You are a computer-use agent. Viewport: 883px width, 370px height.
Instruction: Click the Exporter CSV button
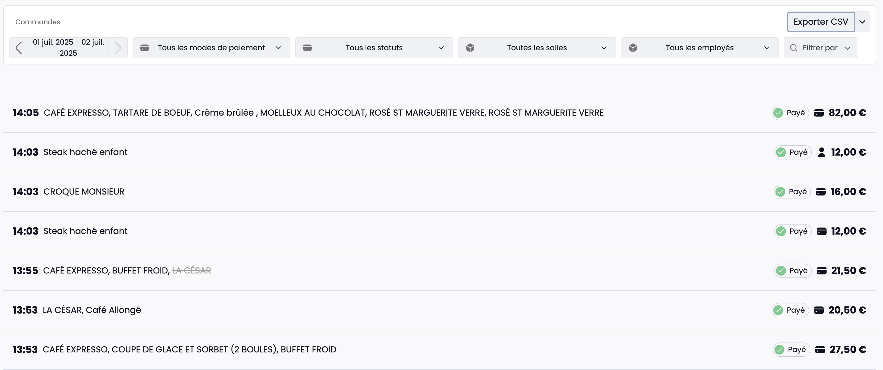pyautogui.click(x=820, y=22)
